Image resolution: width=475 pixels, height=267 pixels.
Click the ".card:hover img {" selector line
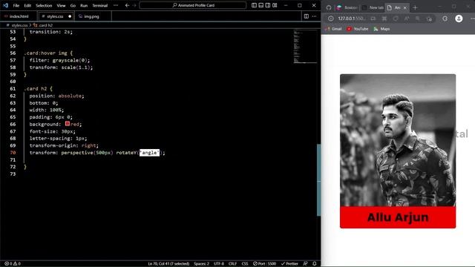pos(48,53)
